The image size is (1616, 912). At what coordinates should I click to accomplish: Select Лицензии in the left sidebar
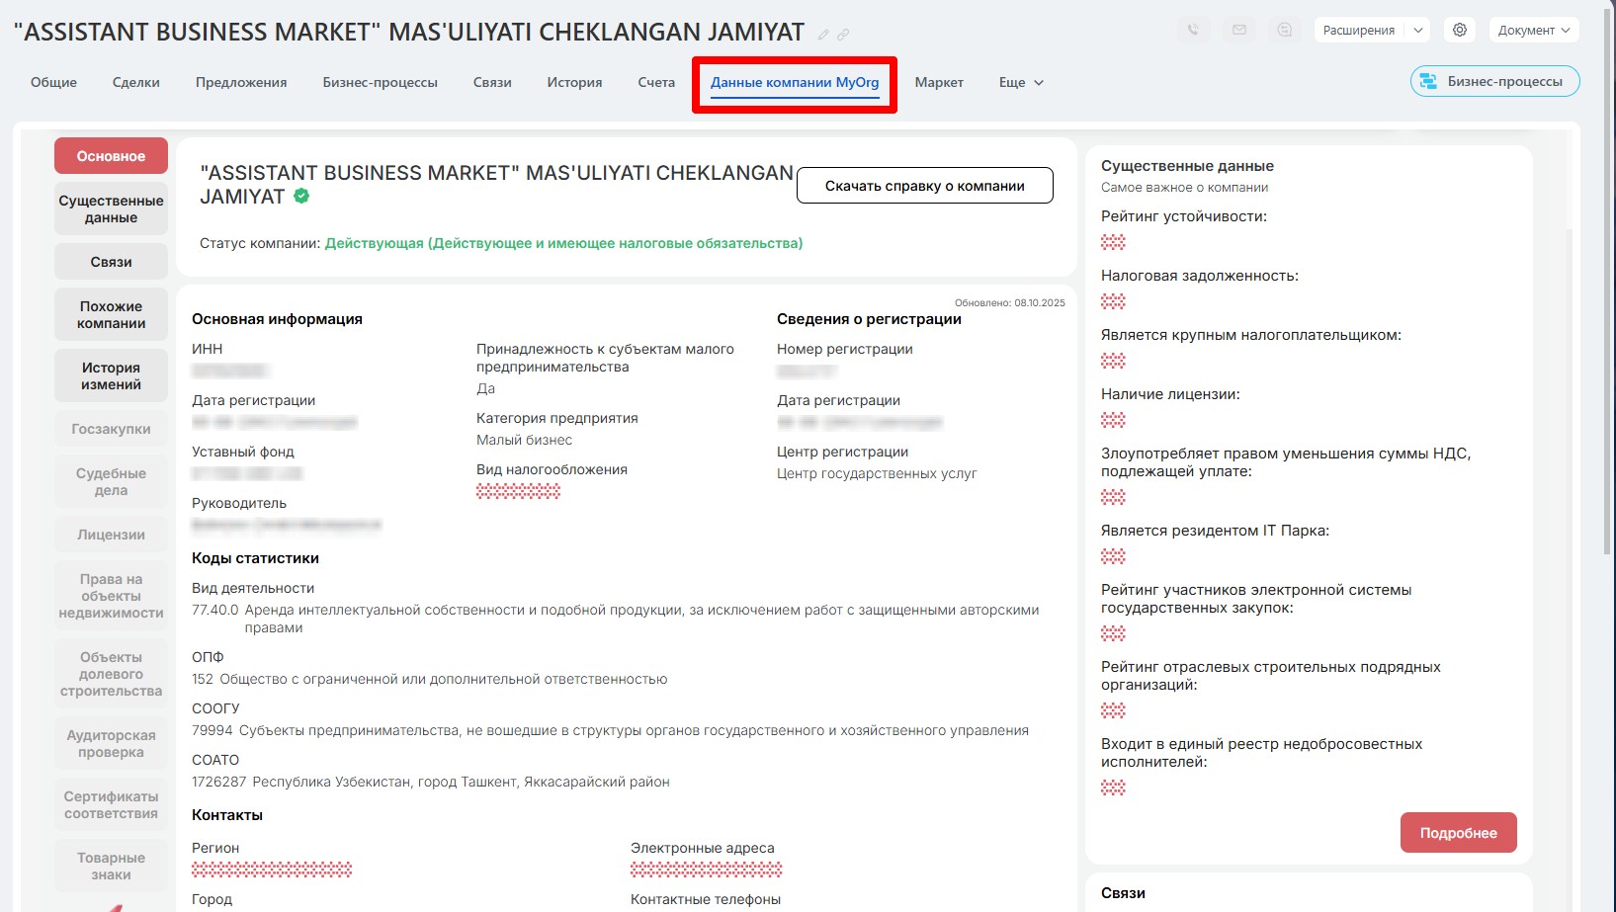click(111, 535)
